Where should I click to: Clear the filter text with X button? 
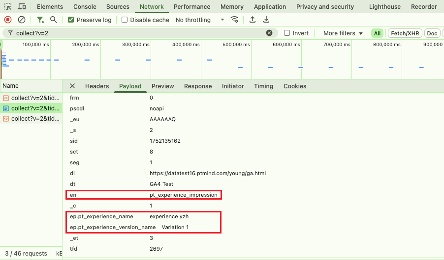point(269,33)
